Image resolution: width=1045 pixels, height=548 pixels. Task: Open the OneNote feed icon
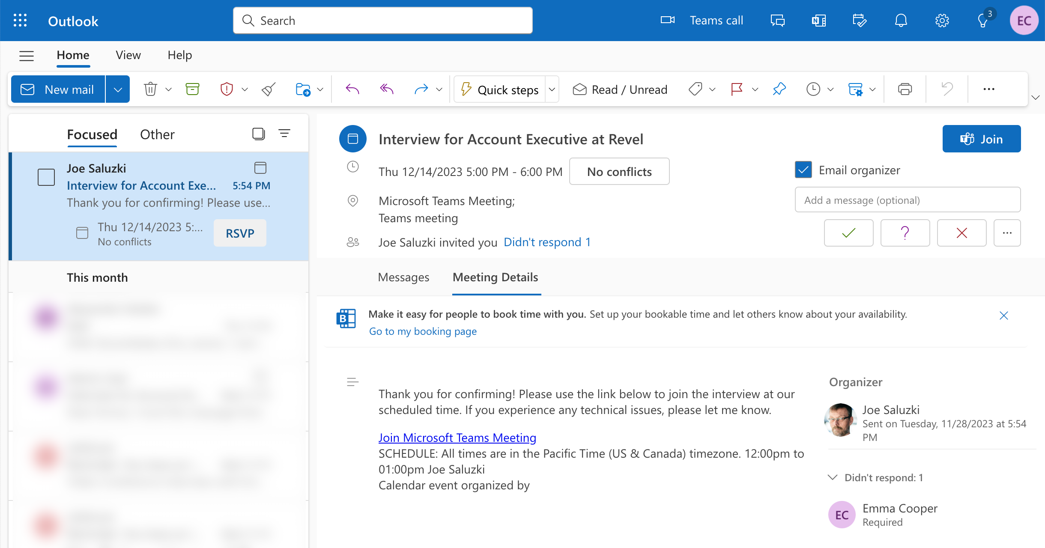[x=818, y=21]
